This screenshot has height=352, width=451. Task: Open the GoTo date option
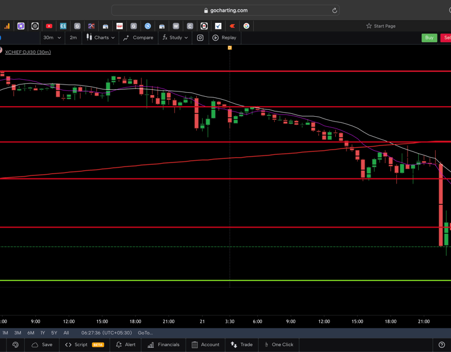pyautogui.click(x=145, y=333)
